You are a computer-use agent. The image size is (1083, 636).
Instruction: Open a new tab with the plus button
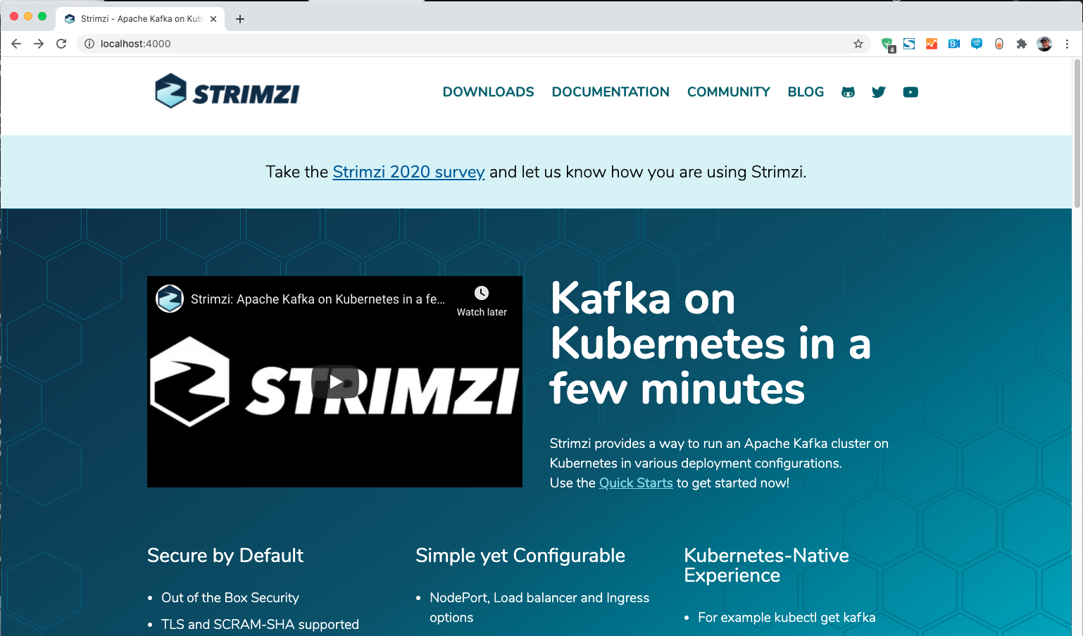tap(240, 19)
